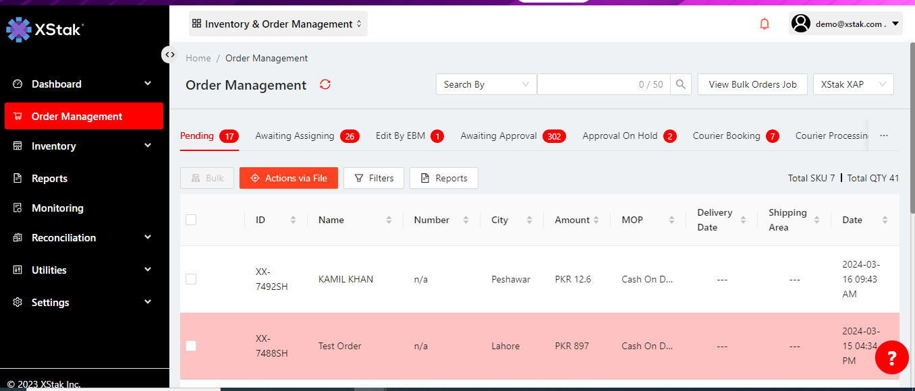The width and height of the screenshot is (915, 391).
Task: Click the page vertical scrollbar
Action: 911,135
